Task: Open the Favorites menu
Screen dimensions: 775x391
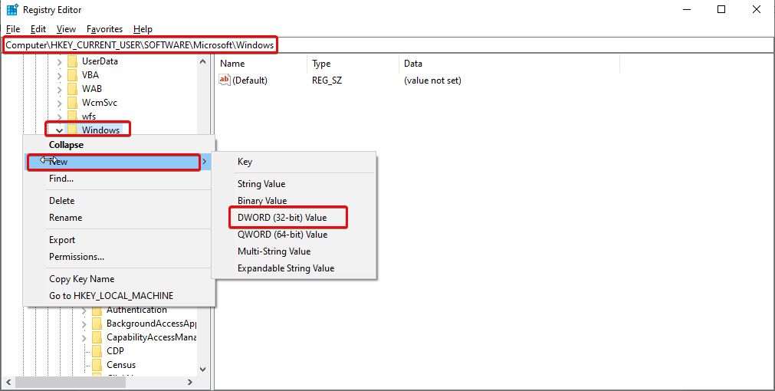Action: 104,29
